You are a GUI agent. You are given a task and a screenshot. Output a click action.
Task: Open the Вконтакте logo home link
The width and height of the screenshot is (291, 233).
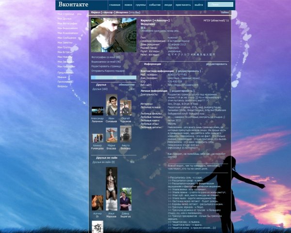[73, 4]
